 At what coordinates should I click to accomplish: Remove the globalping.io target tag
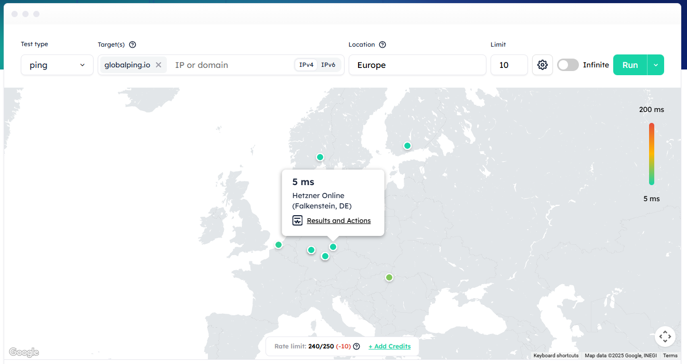point(158,65)
